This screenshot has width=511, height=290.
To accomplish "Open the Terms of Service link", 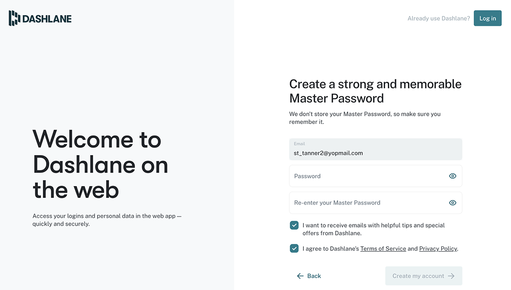I will [383, 249].
